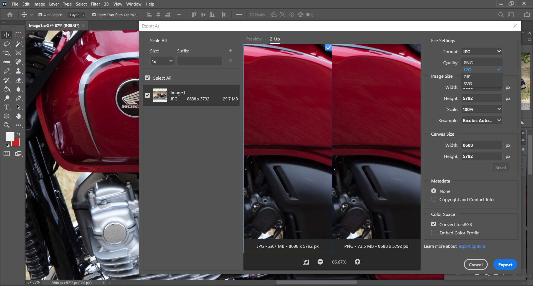The image size is (533, 286).
Task: Select the Type tool in toolbar
Action: point(7,107)
